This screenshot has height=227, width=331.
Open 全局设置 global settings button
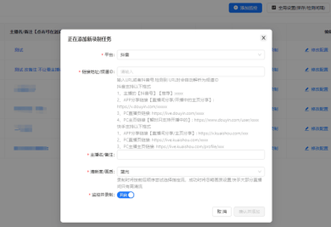[x=298, y=7]
